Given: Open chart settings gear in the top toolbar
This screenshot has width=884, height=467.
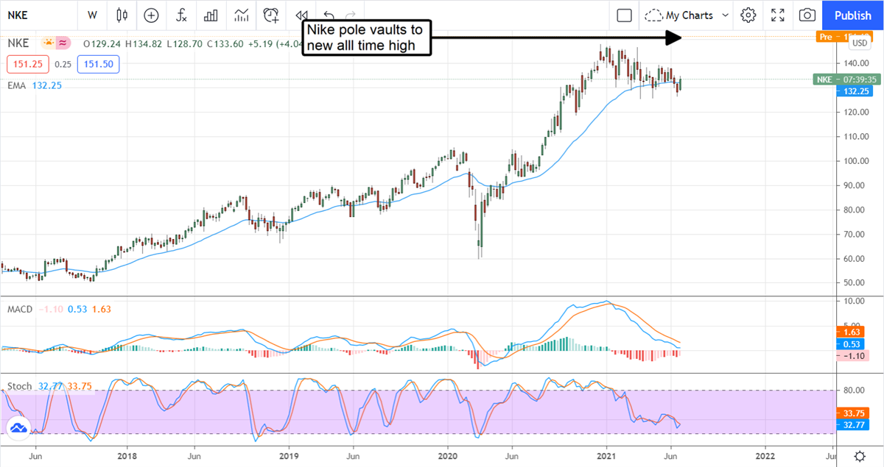Looking at the screenshot, I should tap(748, 15).
